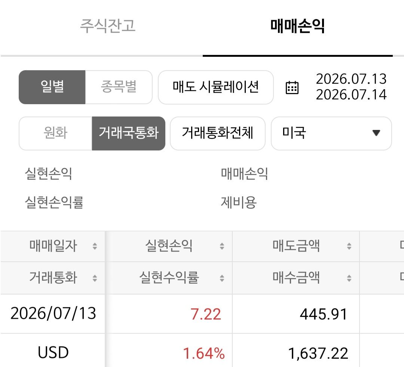
Task: Open the calendar date picker icon
Action: pos(292,87)
